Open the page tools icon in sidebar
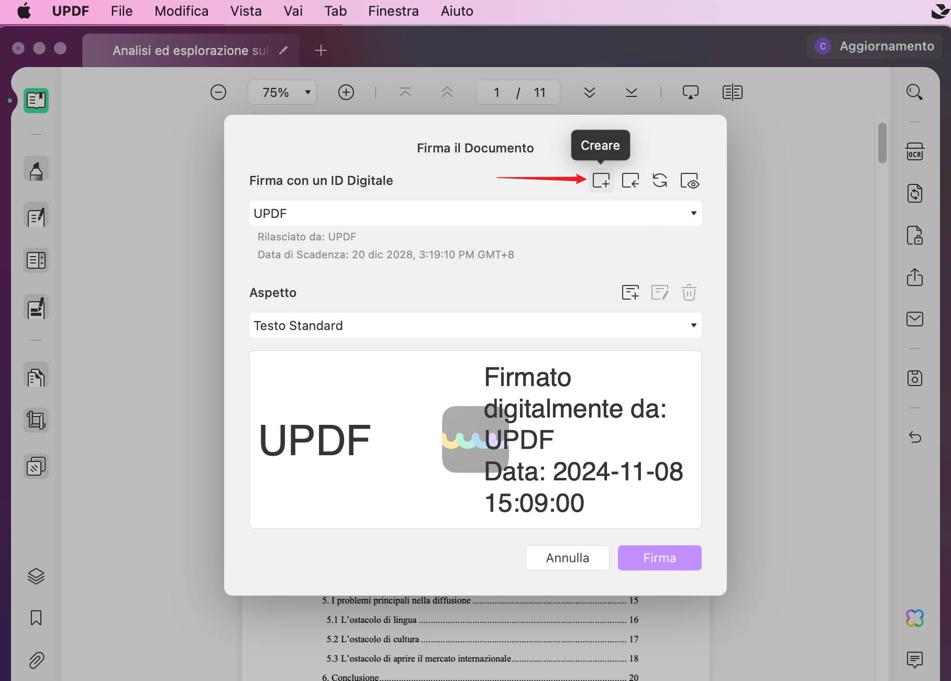Viewport: 951px width, 681px height. pyautogui.click(x=36, y=375)
